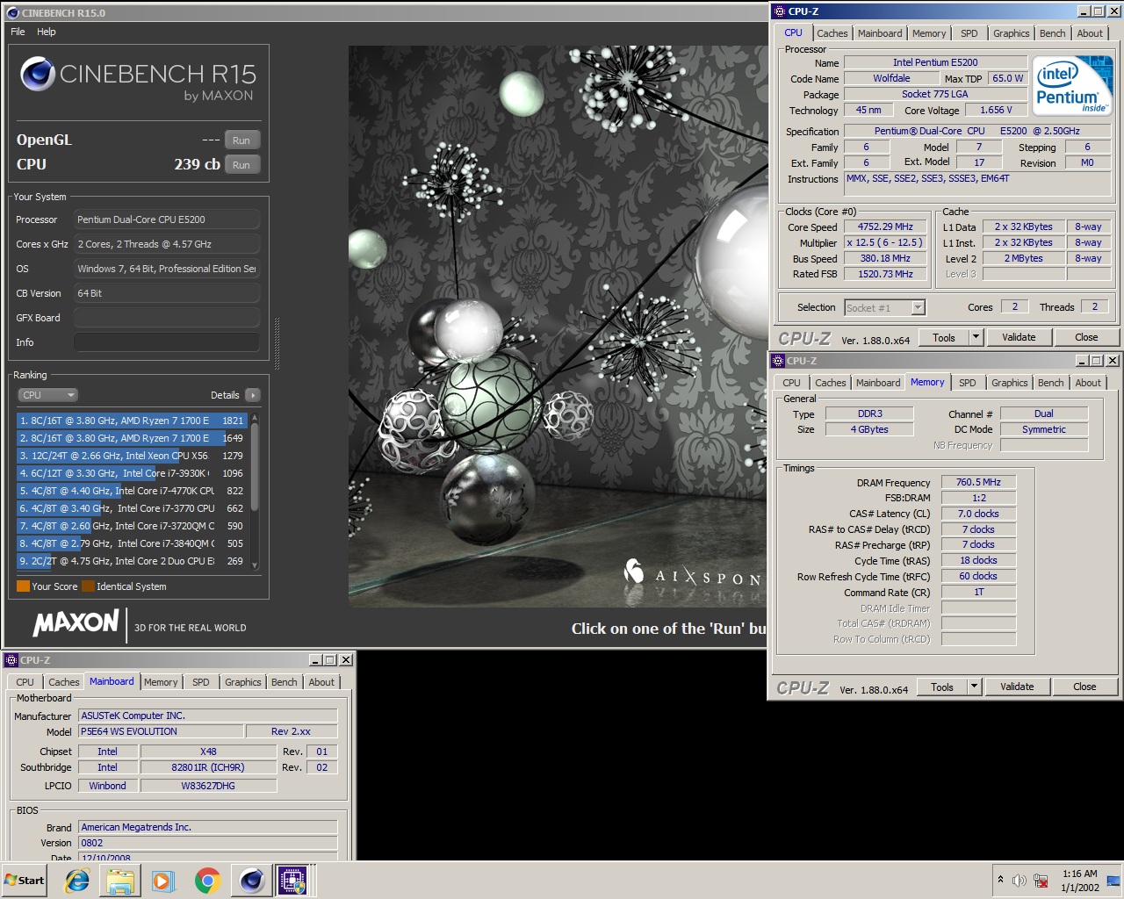Select ranking row 5 Core i7-4770K

click(132, 491)
